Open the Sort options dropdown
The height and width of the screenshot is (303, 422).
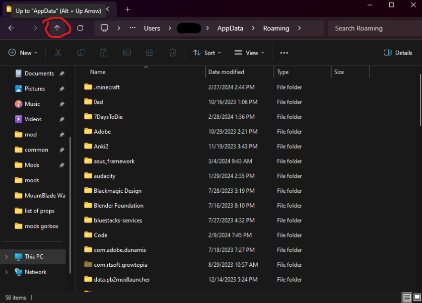coord(207,53)
